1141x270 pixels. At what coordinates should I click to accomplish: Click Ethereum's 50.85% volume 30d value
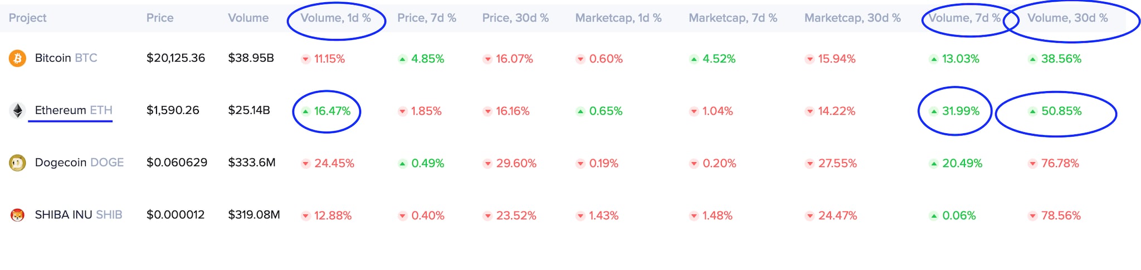tap(1061, 111)
